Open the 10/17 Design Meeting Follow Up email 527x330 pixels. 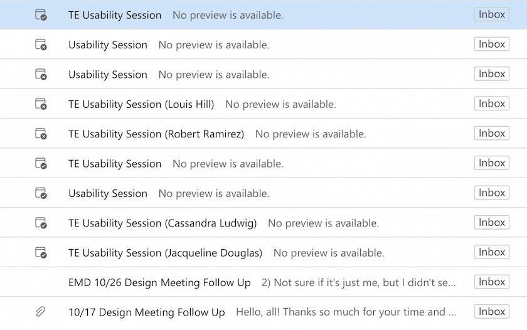(146, 312)
